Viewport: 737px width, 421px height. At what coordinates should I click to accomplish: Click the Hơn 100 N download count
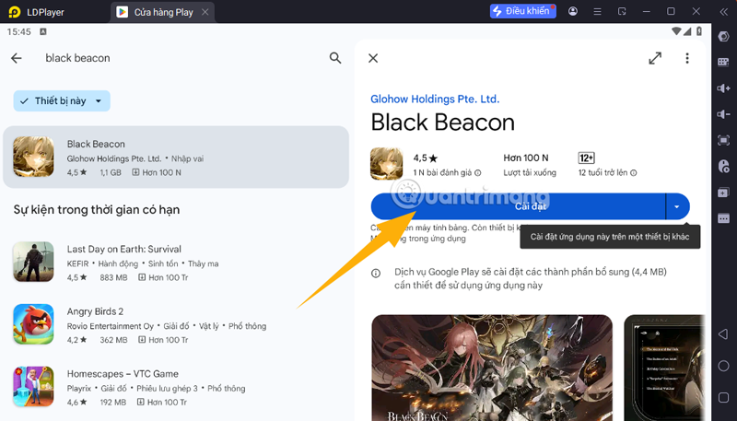526,158
